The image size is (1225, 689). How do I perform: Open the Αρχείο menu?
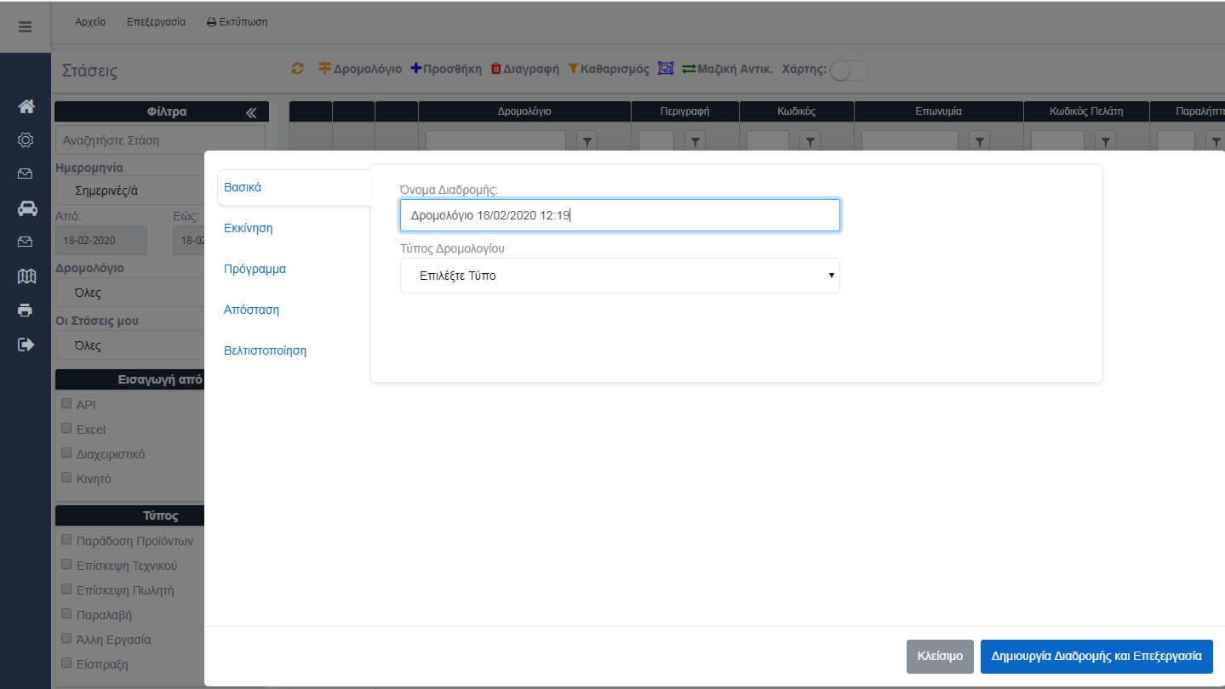[x=90, y=22]
